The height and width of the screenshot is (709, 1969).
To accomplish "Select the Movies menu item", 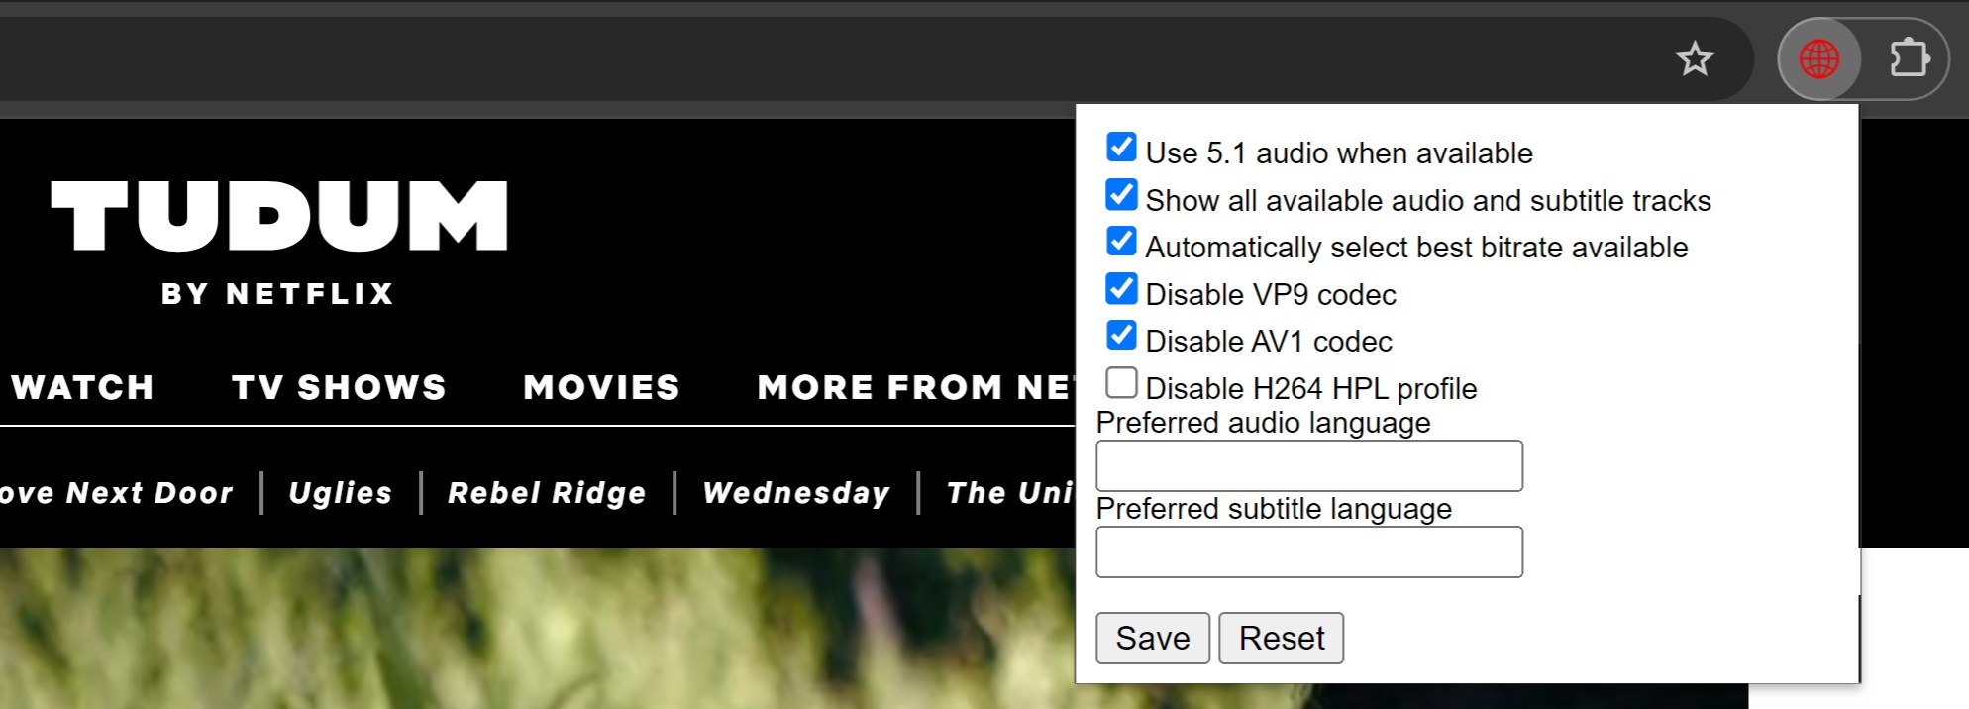I will (x=601, y=387).
